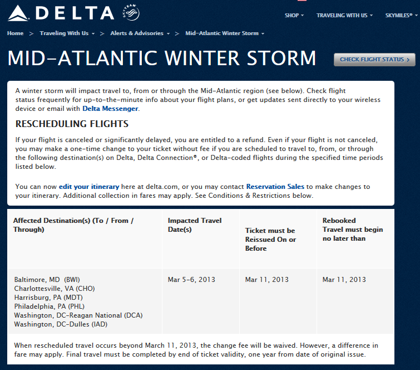Viewport: 420px width, 370px height.
Task: Click the Affected Destination(s) column header
Action: 73,225
